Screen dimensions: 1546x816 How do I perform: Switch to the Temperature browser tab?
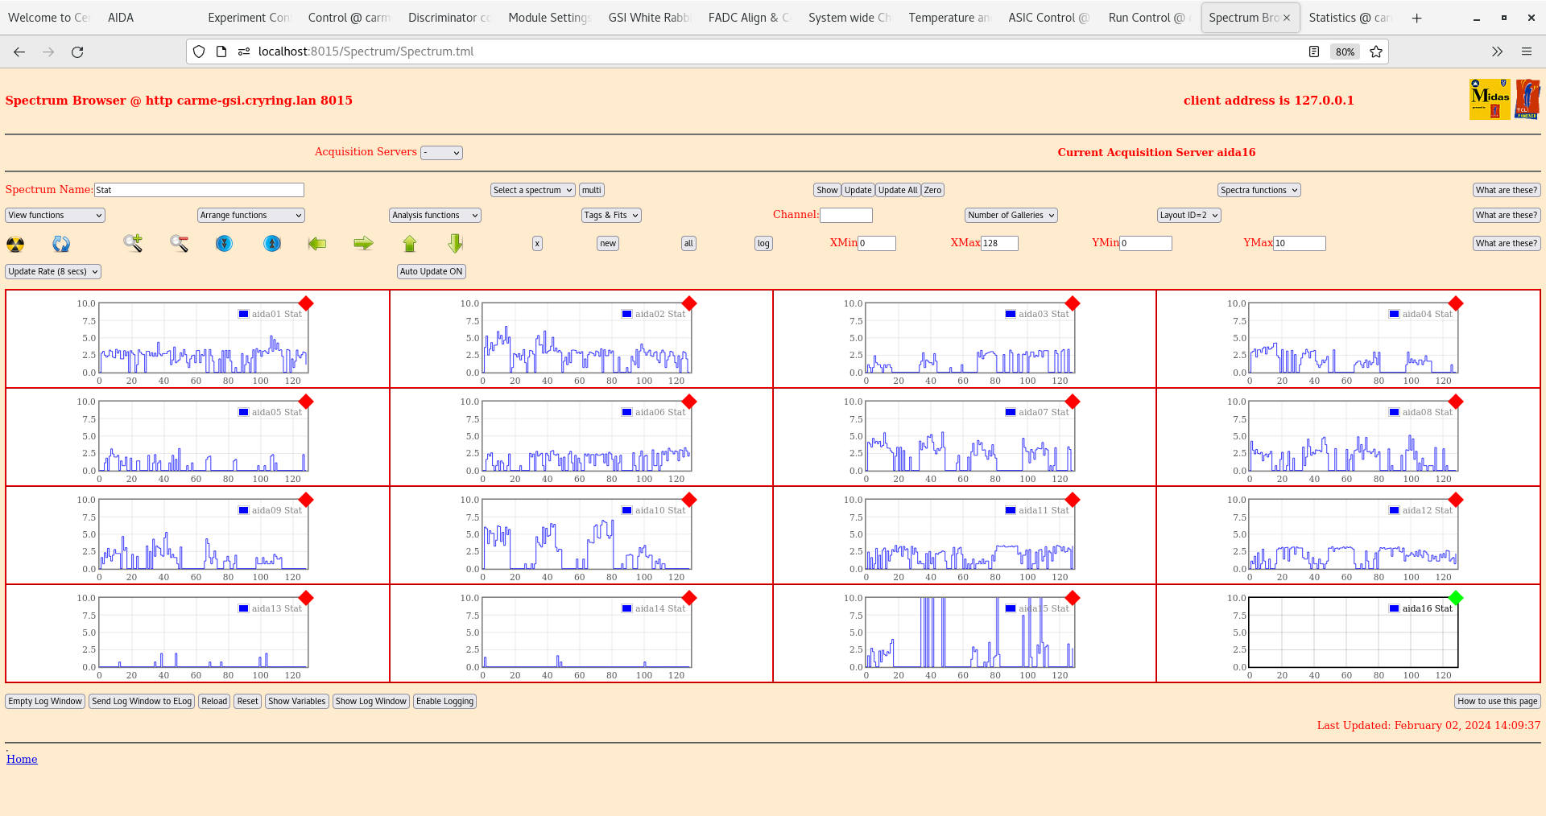pyautogui.click(x=949, y=18)
